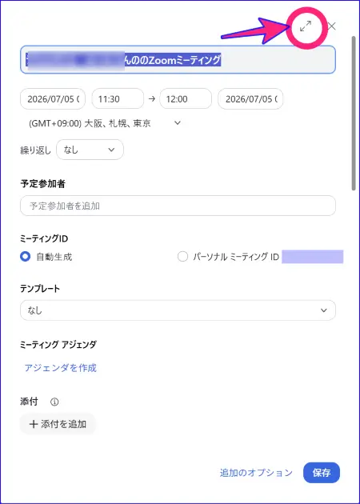Click the 添付を追加 button
The width and height of the screenshot is (360, 504).
click(x=58, y=424)
